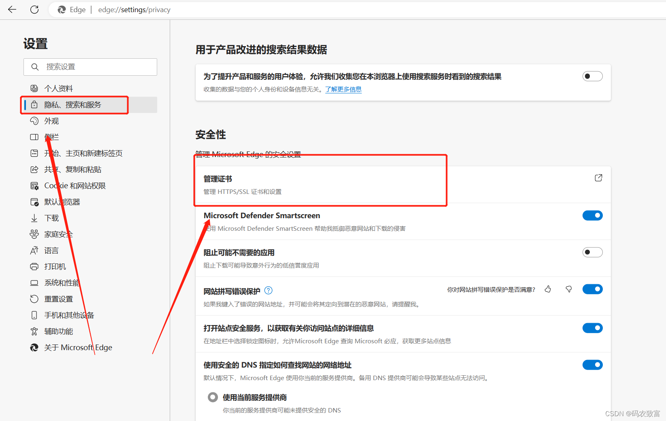Open 侧栏 settings page

(x=90, y=137)
